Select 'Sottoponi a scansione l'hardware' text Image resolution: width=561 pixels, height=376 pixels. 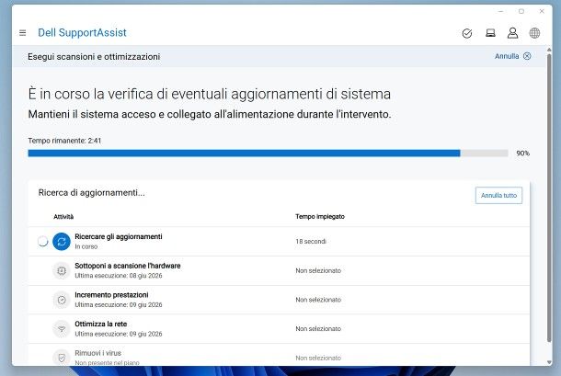128,266
